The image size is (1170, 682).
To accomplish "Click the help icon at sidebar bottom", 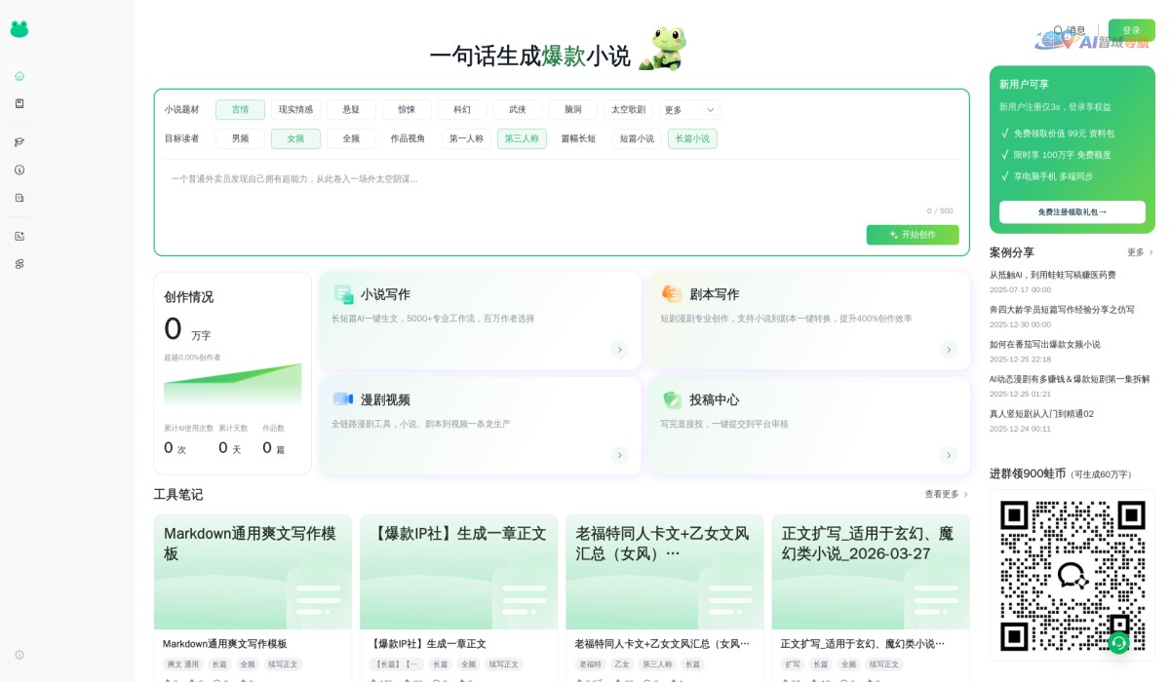I will click(x=19, y=655).
